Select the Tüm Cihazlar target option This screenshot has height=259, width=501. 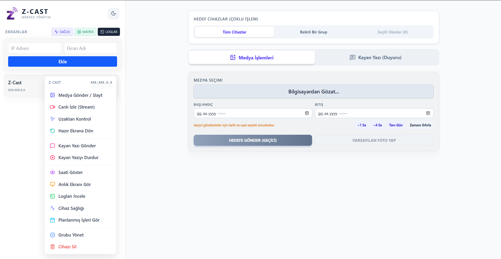click(x=234, y=32)
